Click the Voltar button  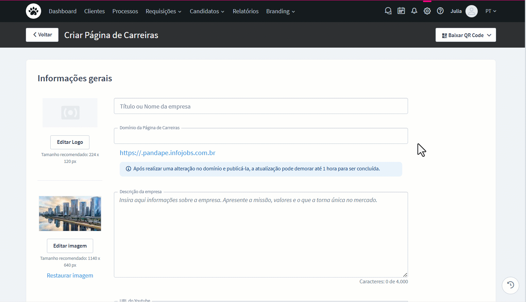coord(42,35)
